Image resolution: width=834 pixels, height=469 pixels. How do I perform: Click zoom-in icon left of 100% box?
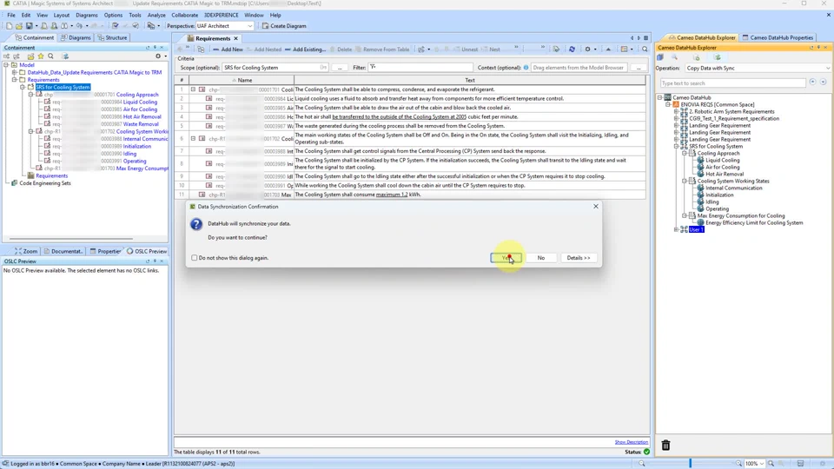point(738,464)
